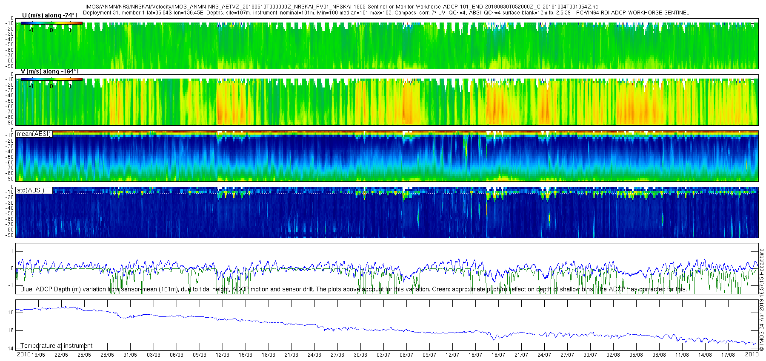Viewport: 766px width, 361px height.
Task: Click the -50 depth tick in the mean(ABSI) panel
Action: 9,157
